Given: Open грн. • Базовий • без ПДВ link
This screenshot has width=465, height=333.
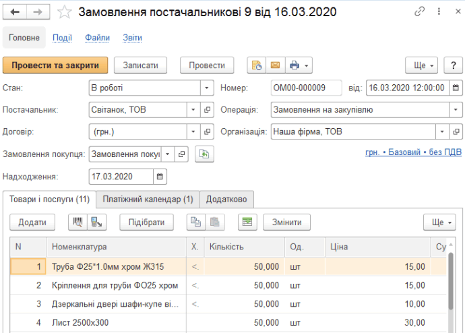Looking at the screenshot, I should [413, 152].
